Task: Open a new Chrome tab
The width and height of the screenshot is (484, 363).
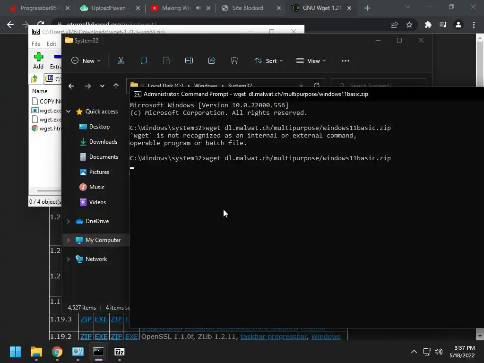Action: [x=367, y=8]
